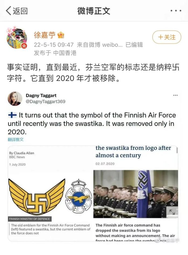Tap the Finnish flag emoji in tweet
The image size is (188, 255).
coord(12,115)
